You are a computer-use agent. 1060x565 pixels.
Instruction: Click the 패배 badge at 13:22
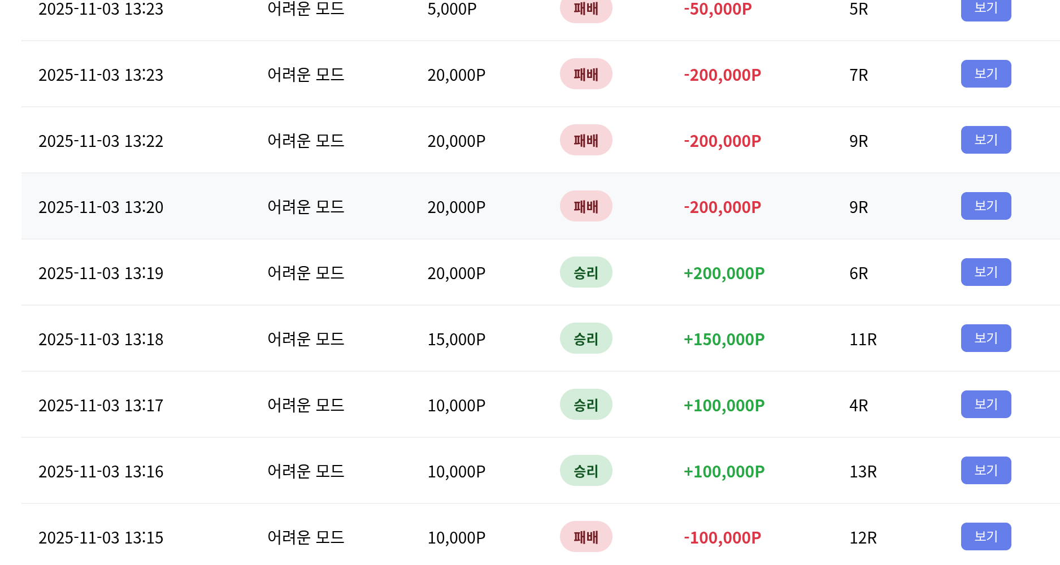click(x=586, y=140)
